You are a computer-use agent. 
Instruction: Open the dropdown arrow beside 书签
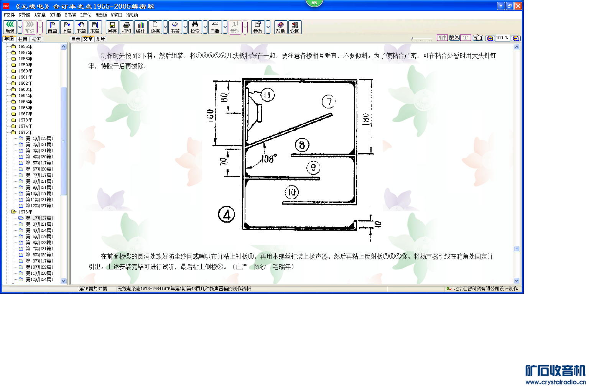tap(185, 27)
